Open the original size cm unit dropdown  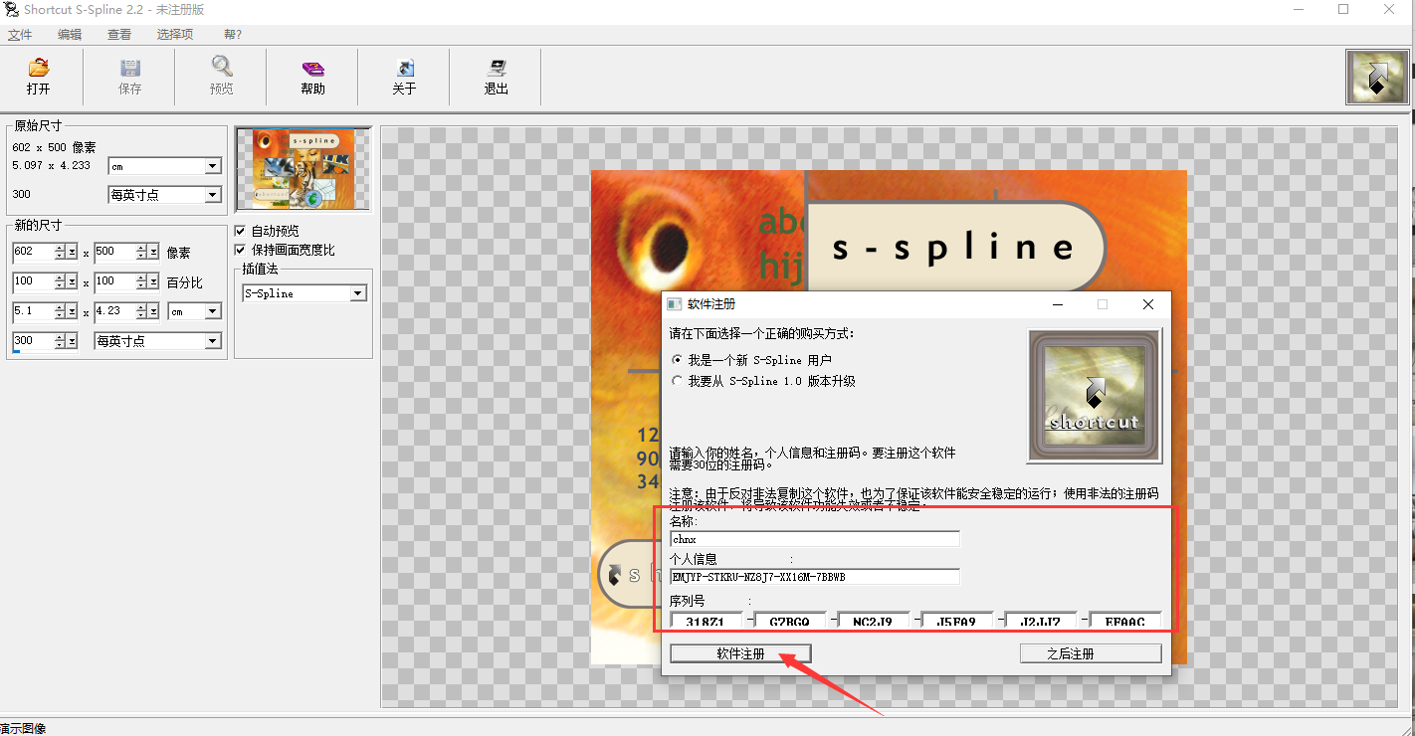pos(212,167)
